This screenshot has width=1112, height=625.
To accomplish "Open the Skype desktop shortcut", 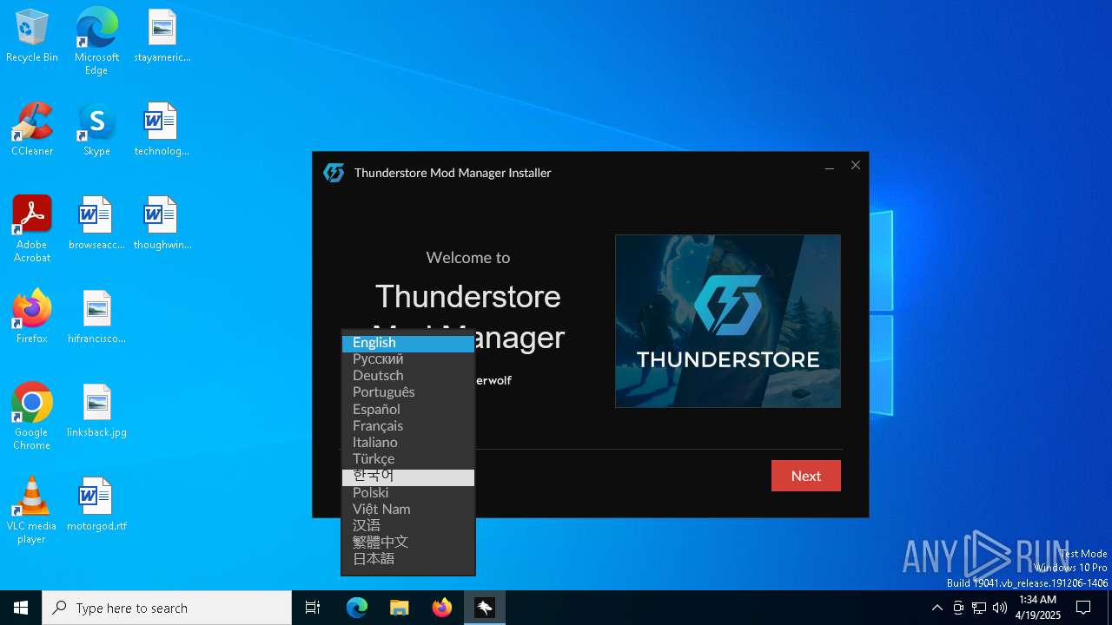I will coord(96,130).
